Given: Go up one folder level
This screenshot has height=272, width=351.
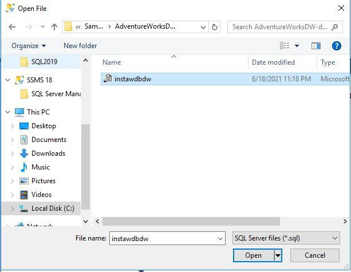Looking at the screenshot, I should click(54, 27).
